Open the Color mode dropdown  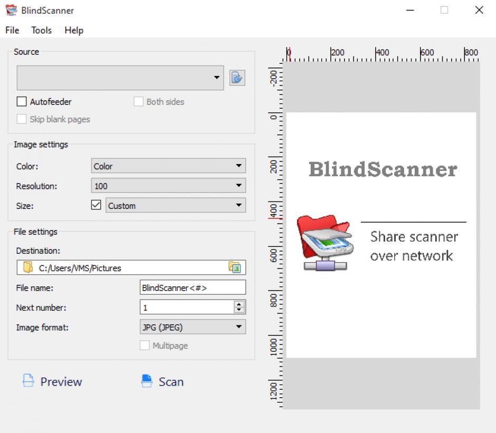(x=168, y=166)
